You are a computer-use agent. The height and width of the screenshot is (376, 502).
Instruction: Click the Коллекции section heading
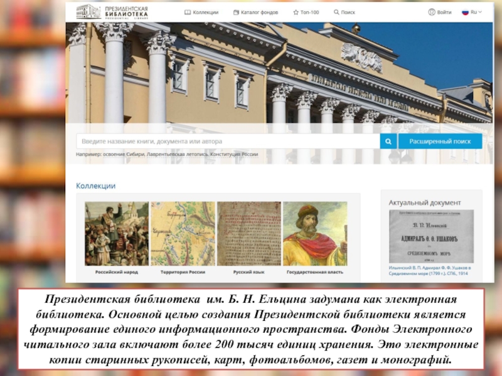click(95, 186)
